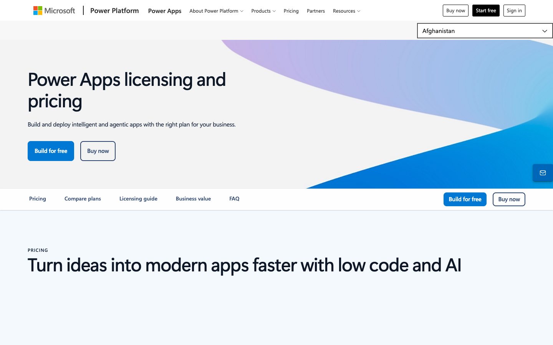
Task: Jump to the Compare plans section
Action: (83, 199)
